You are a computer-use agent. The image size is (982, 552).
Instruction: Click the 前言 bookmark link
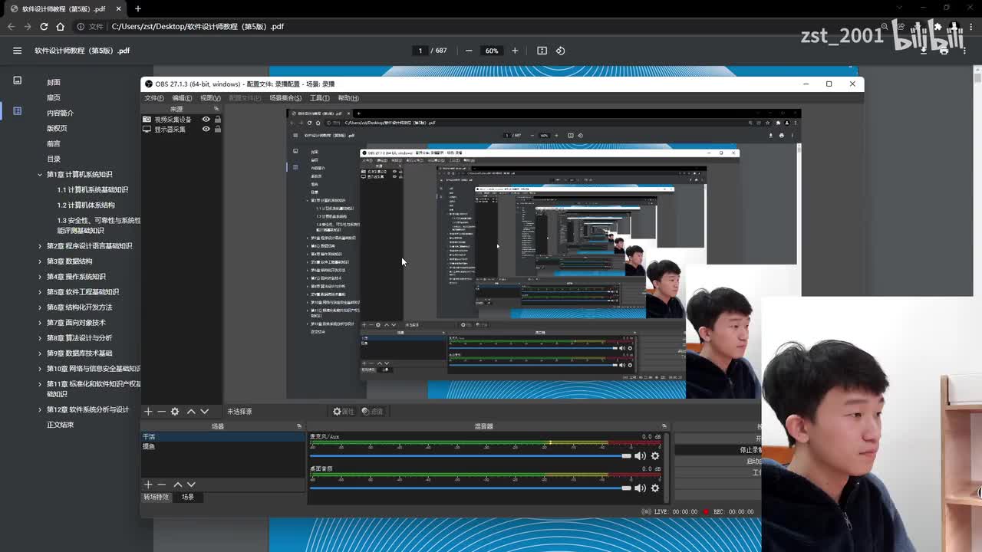(x=53, y=143)
